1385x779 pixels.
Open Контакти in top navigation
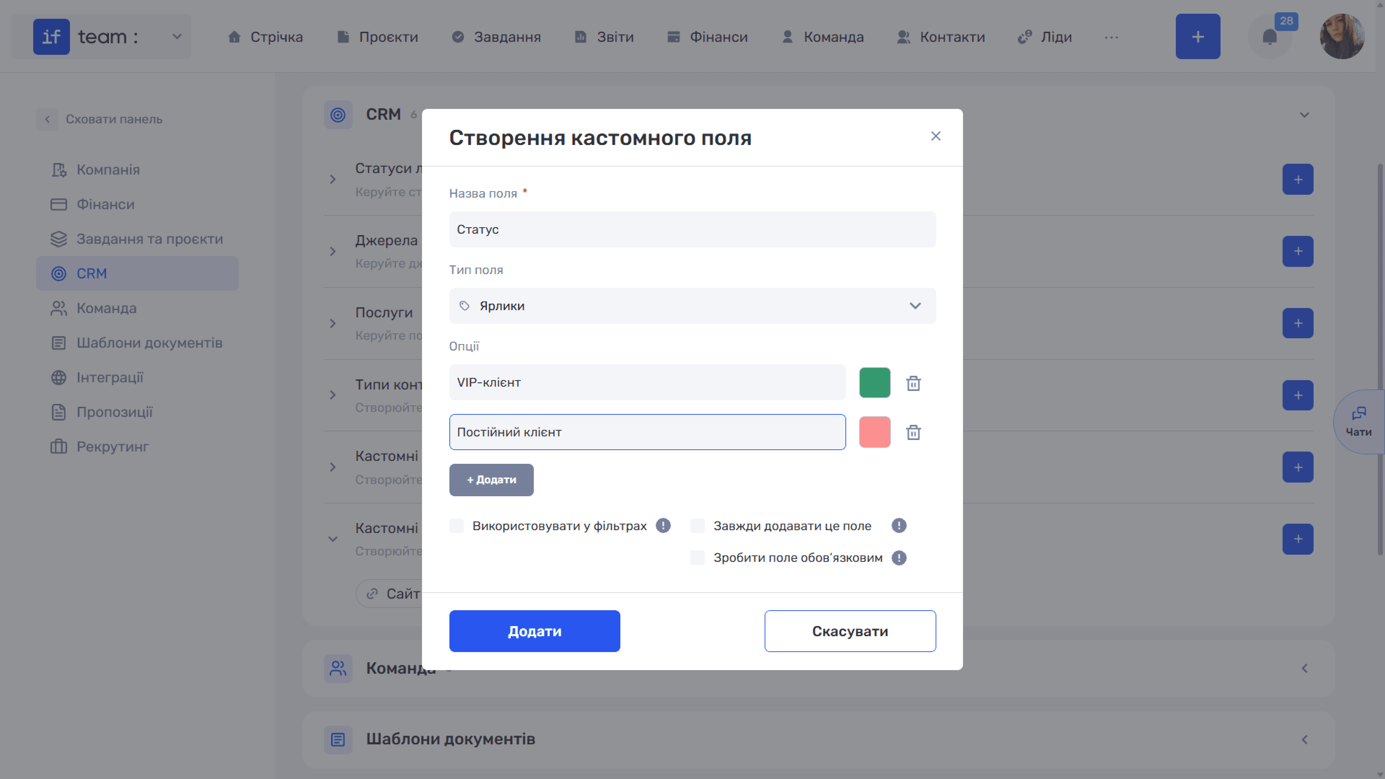[941, 37]
